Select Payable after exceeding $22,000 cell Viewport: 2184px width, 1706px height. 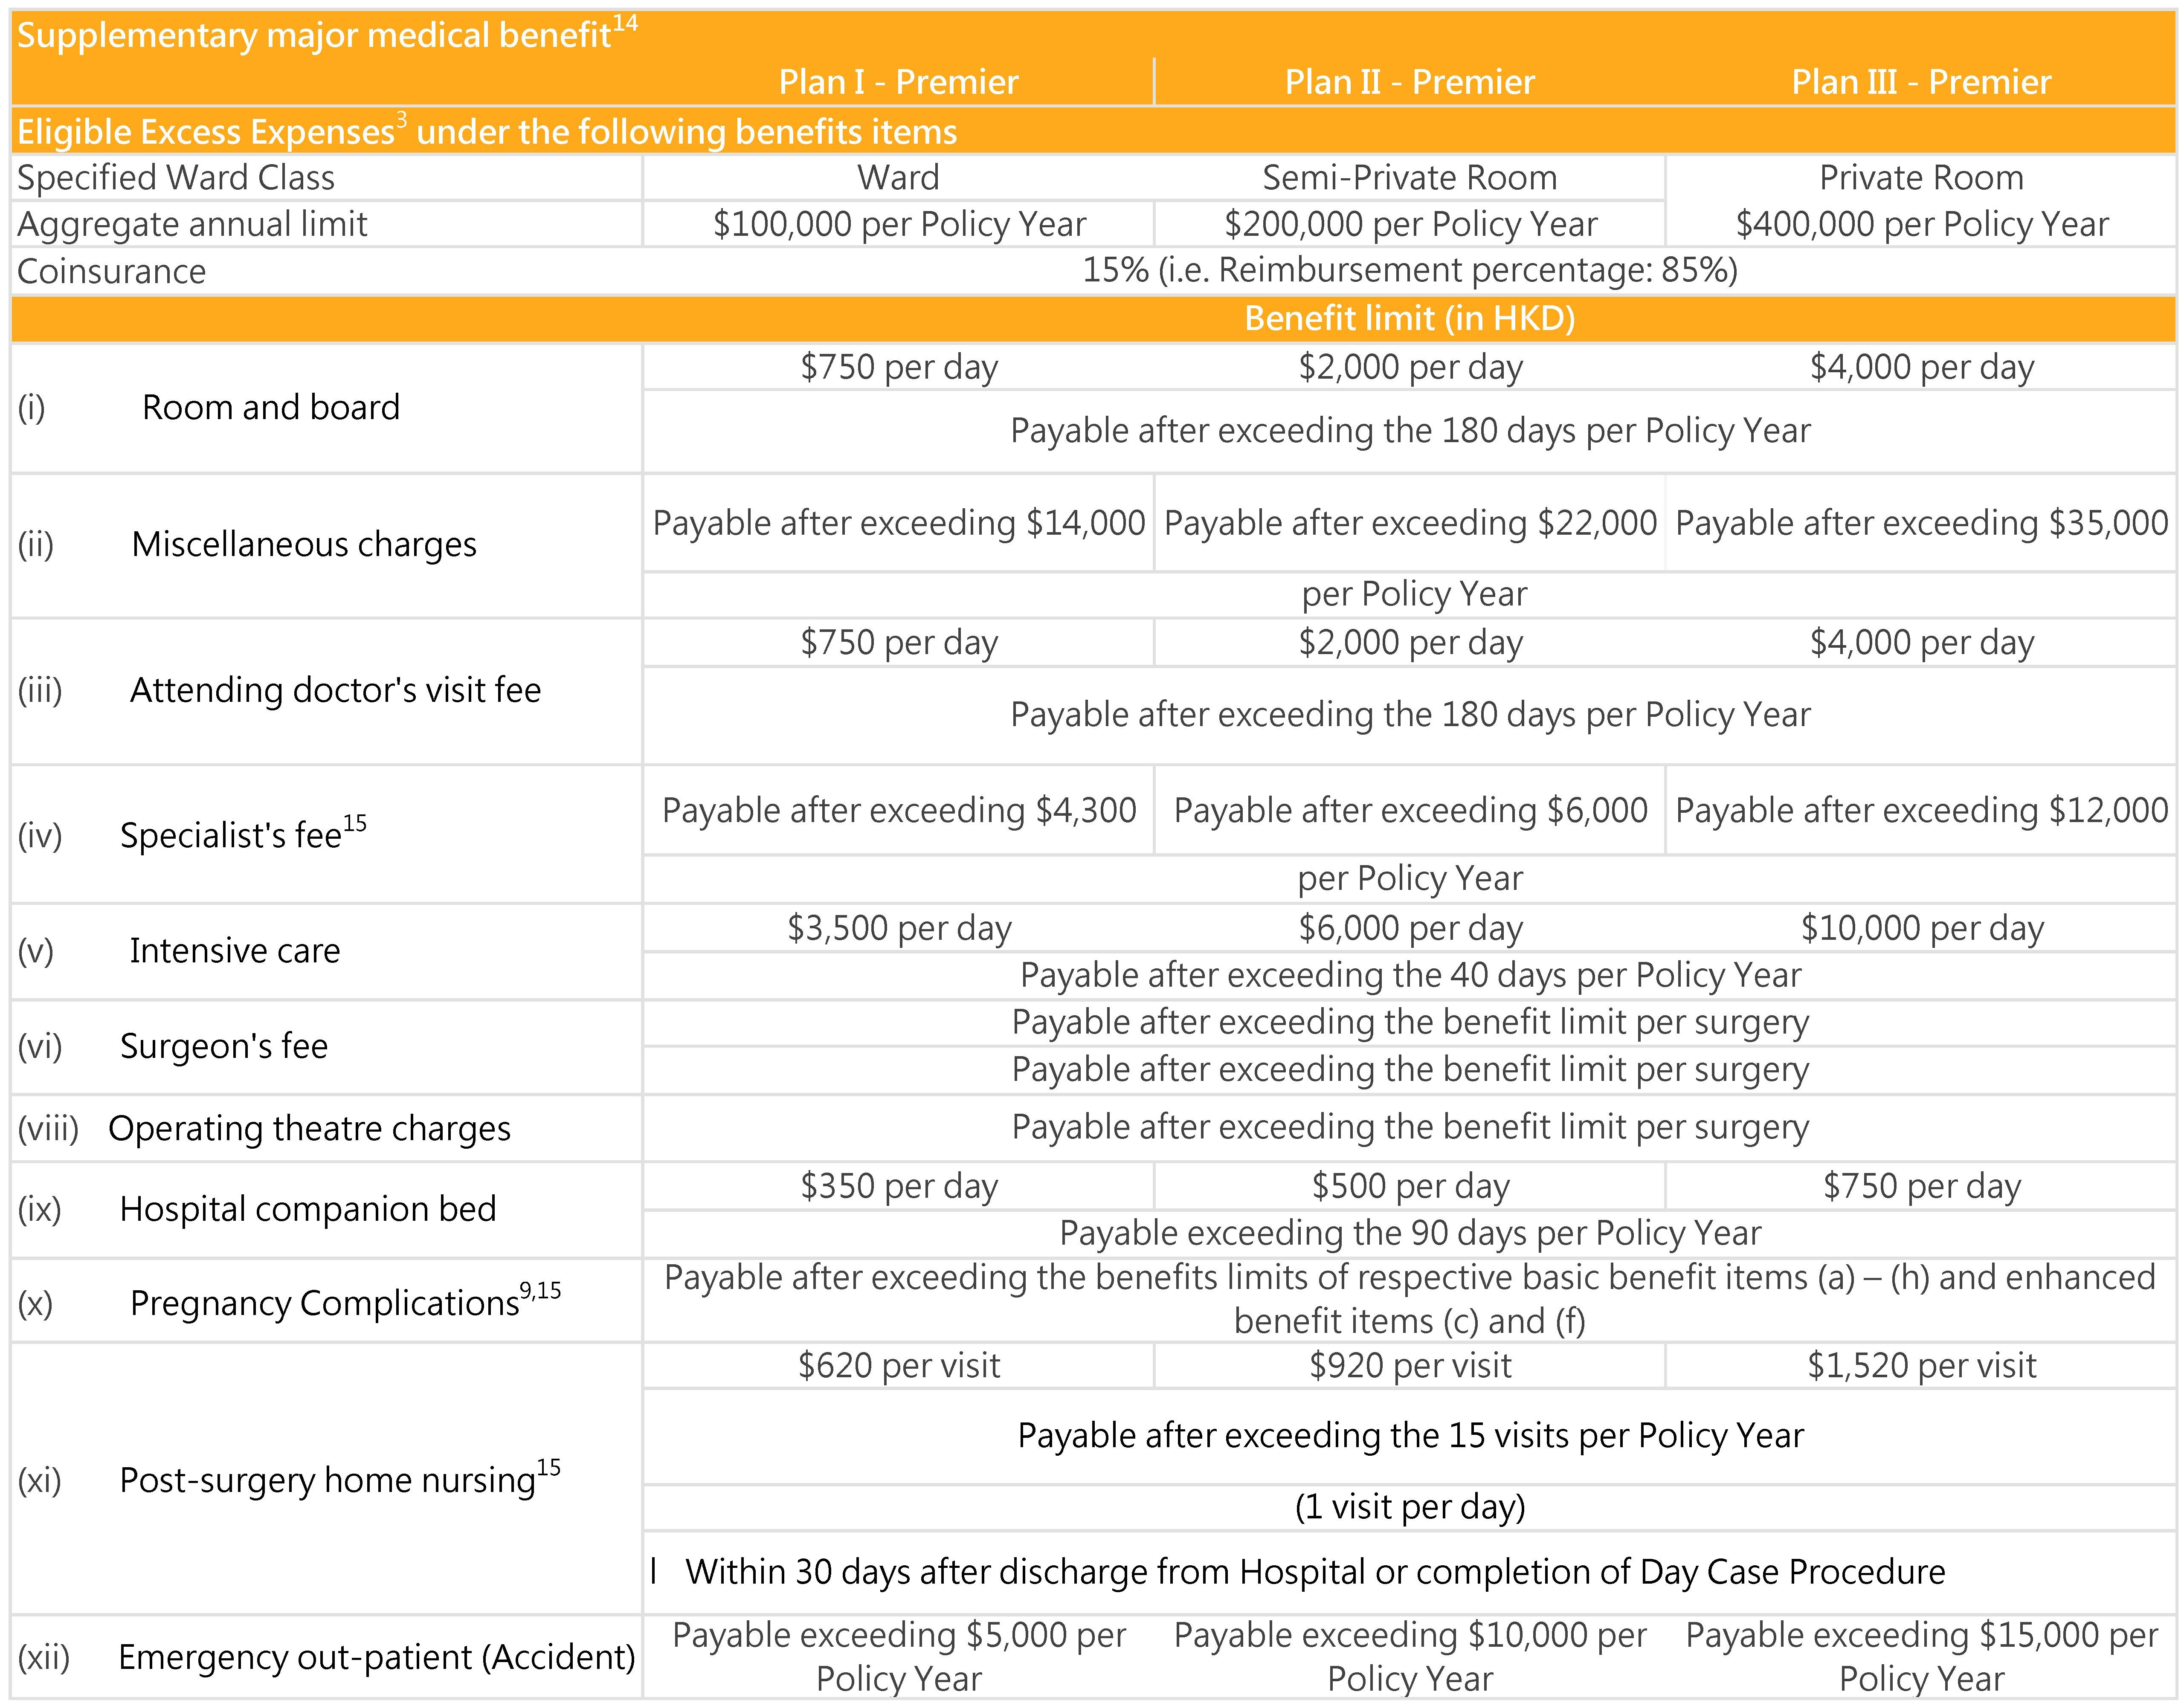click(1410, 523)
